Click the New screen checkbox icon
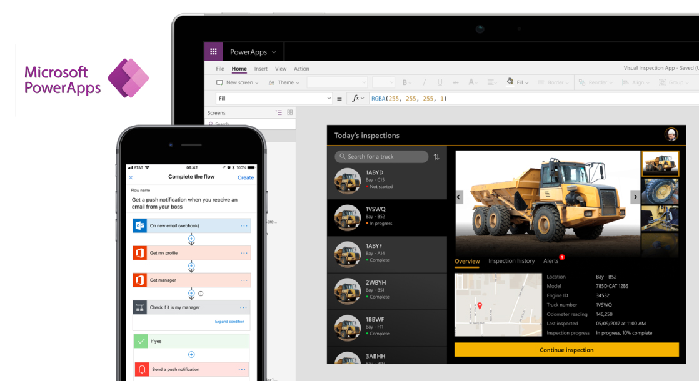The image size is (699, 381). click(219, 82)
